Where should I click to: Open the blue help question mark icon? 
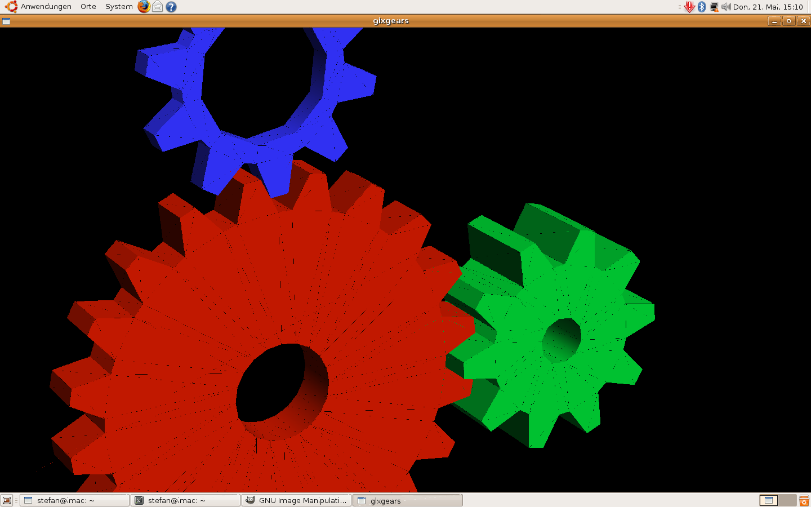point(171,7)
